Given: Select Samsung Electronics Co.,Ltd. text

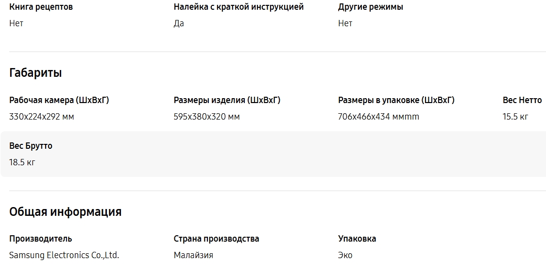Looking at the screenshot, I should coord(64,255).
